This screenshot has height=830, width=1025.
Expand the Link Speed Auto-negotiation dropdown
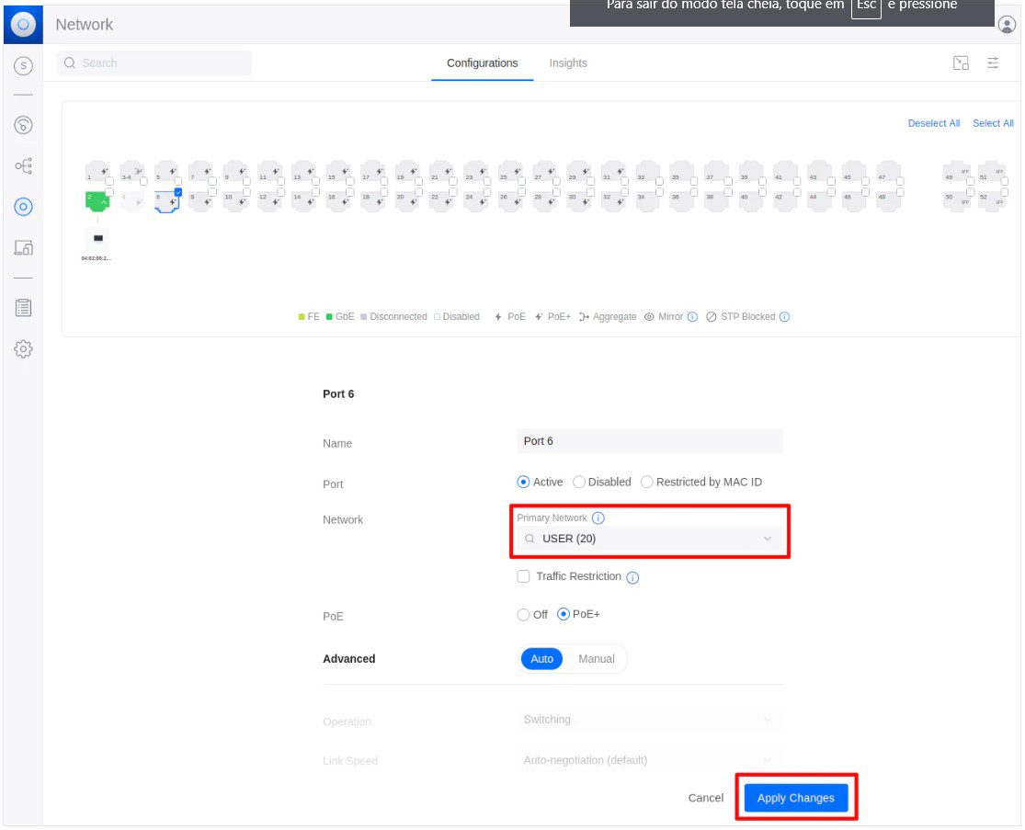649,760
